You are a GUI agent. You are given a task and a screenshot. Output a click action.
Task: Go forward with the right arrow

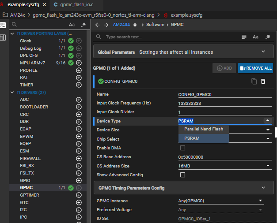click(x=106, y=25)
